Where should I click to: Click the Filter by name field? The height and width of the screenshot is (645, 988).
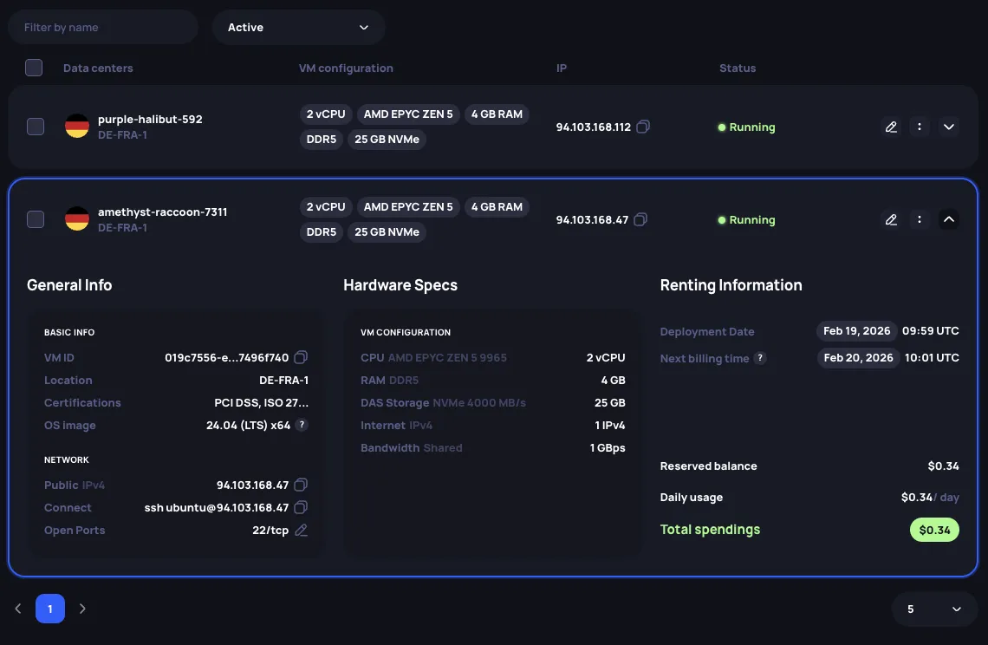[103, 28]
